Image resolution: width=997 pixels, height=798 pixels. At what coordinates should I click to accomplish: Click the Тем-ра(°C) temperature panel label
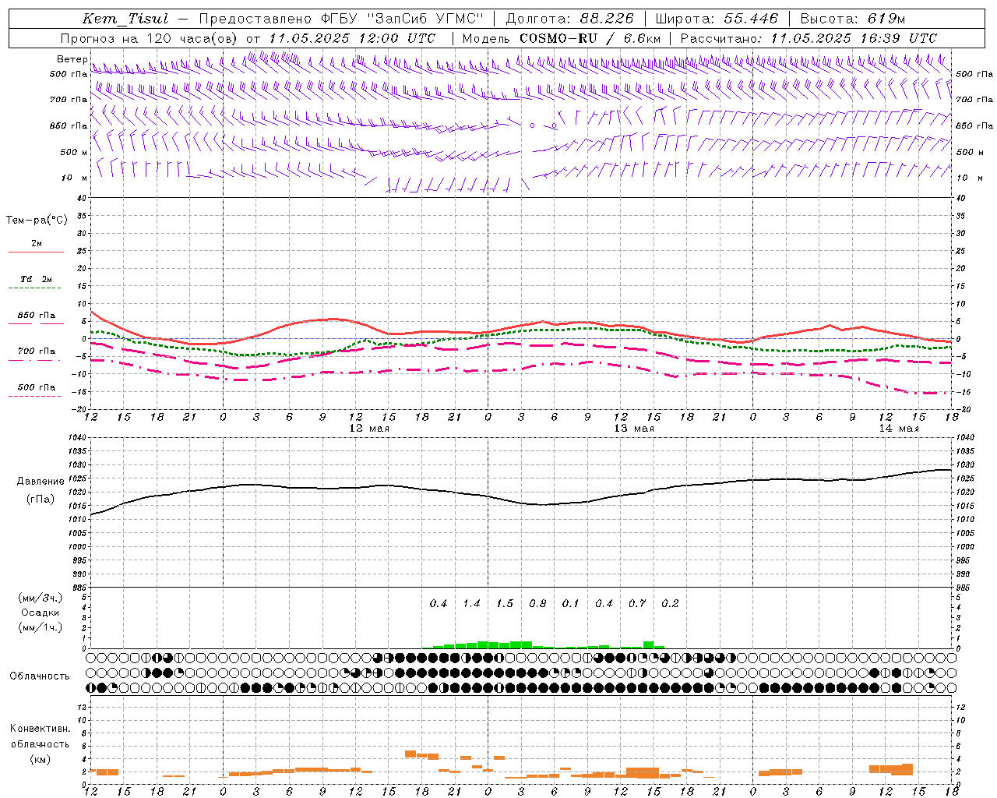click(37, 221)
